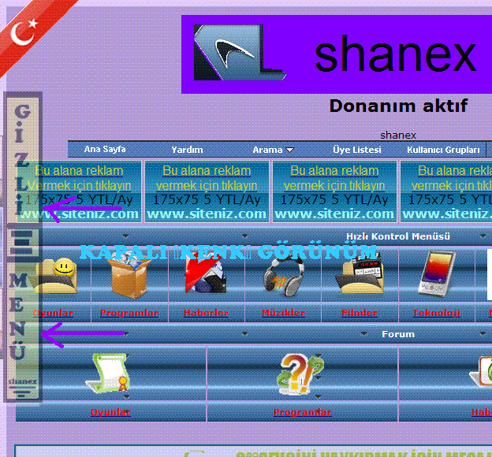Open the Yardım menu item
492x457 pixels.
point(187,150)
